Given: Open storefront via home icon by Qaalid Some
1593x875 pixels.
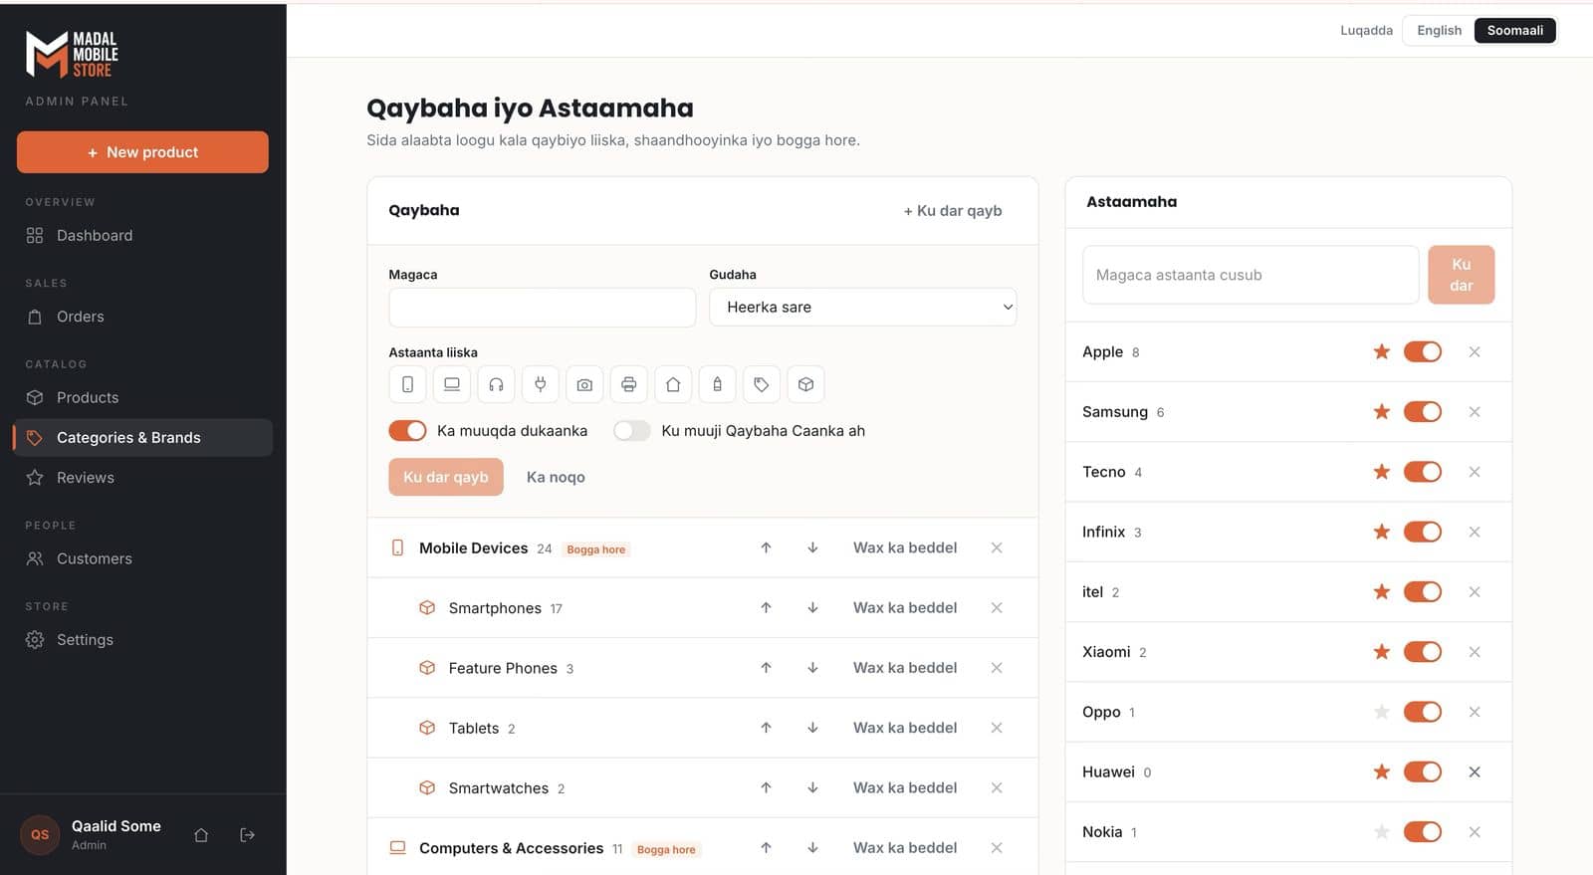Looking at the screenshot, I should 201,835.
